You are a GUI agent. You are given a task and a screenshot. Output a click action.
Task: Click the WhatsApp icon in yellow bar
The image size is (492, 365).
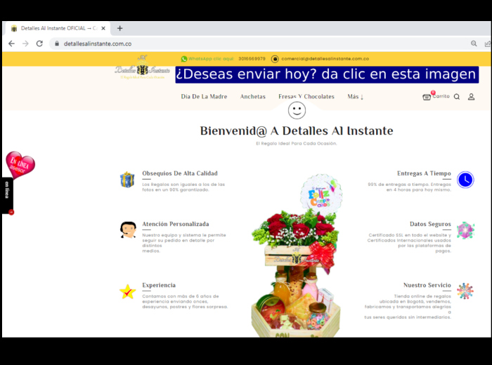184,59
